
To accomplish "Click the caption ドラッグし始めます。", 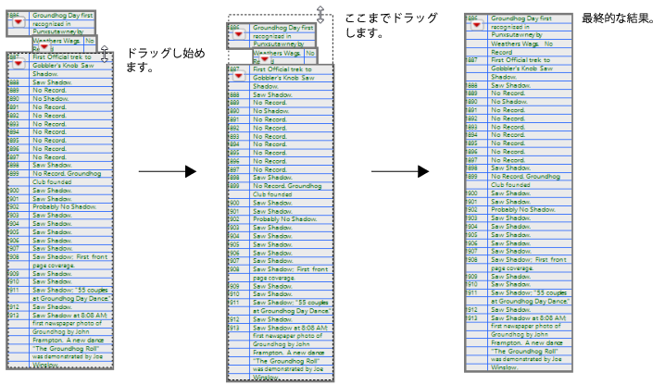I will pos(166,60).
